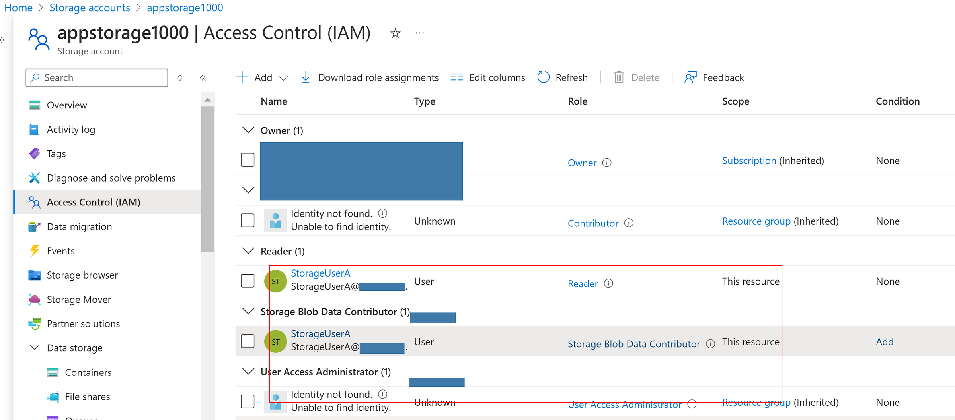Screen dimensions: 955x420
Task: Collapse the Data storage section
Action: pyautogui.click(x=35, y=348)
